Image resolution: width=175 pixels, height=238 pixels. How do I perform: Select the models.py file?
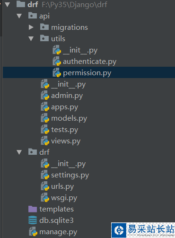click(69, 118)
